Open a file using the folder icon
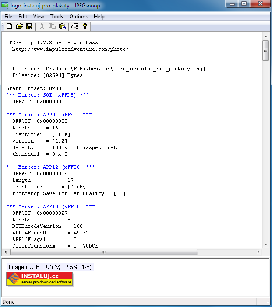 point(19,26)
